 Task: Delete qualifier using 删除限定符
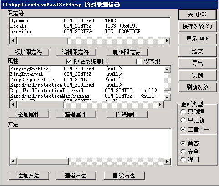[x=127, y=52]
